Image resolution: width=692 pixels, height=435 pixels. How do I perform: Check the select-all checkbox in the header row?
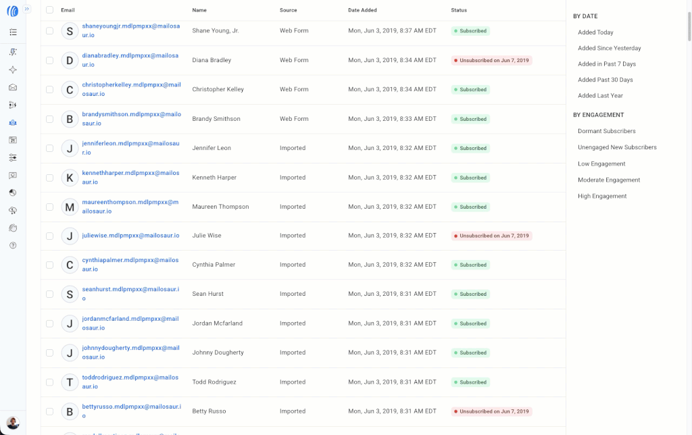(49, 10)
